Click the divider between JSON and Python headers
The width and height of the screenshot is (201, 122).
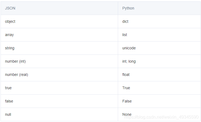tap(118, 8)
